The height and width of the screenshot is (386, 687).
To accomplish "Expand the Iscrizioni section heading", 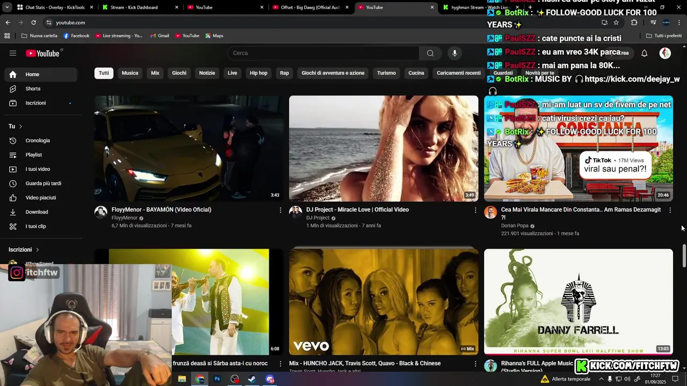I will tap(24, 250).
